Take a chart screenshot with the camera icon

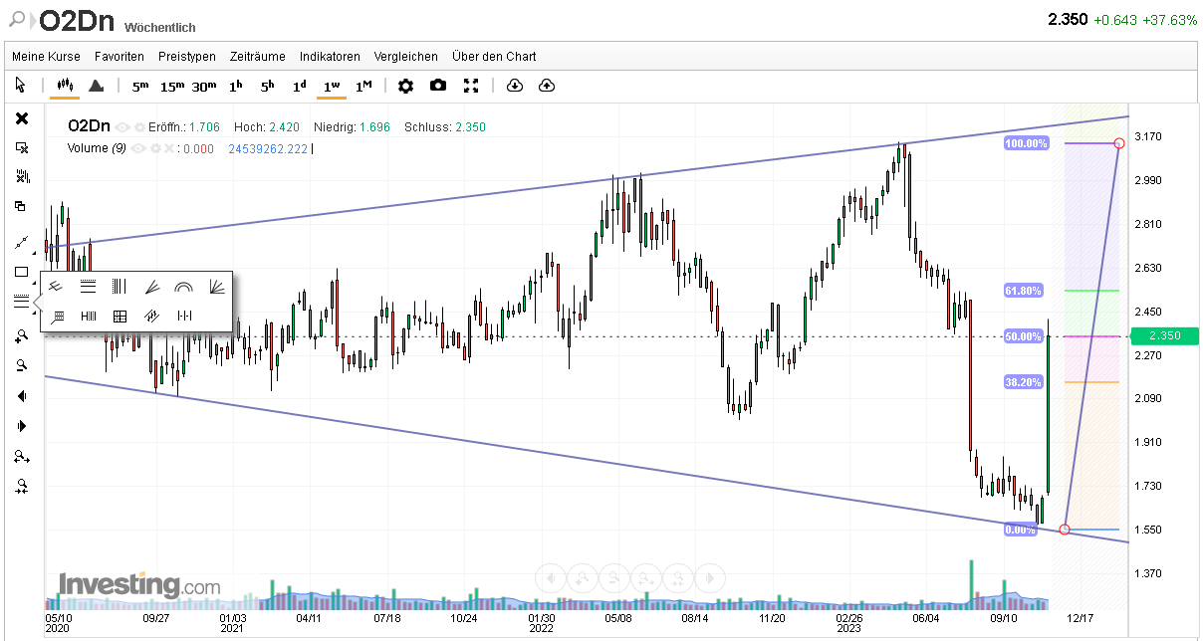click(438, 86)
